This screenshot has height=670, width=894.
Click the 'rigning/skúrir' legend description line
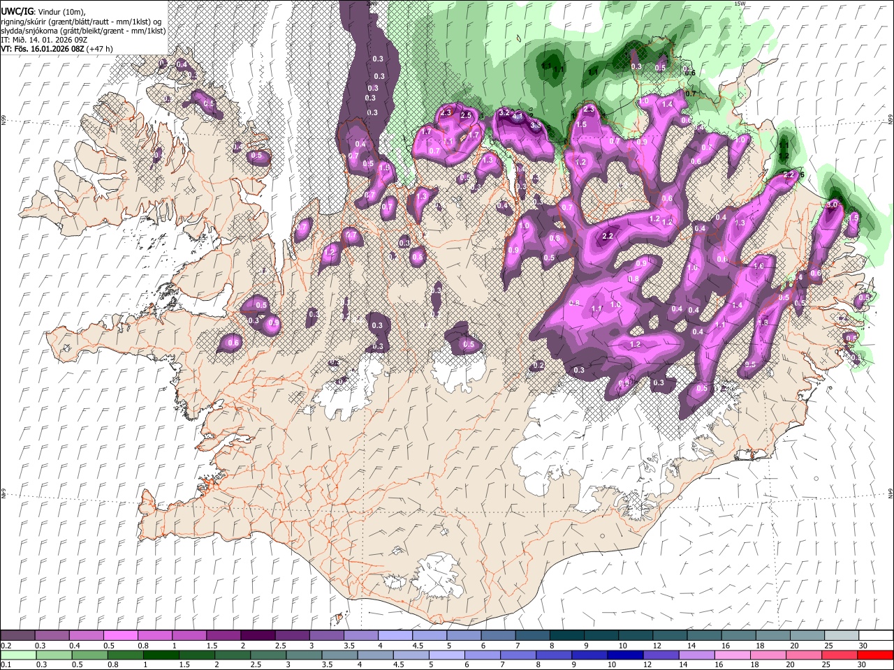point(82,22)
